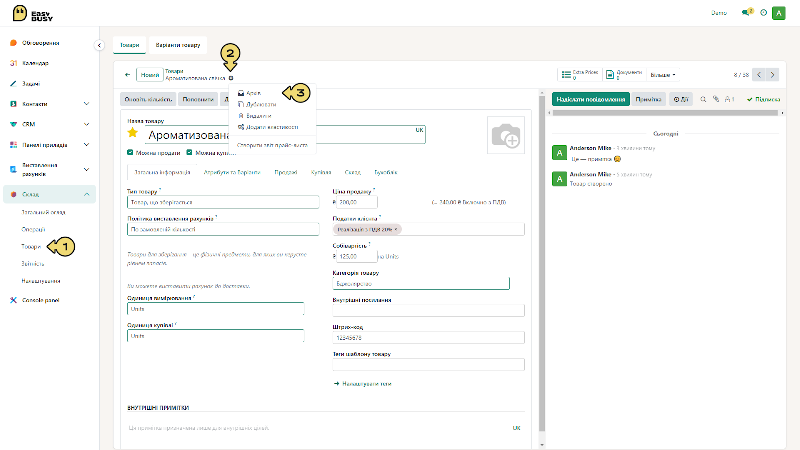
Task: Open the chat messages icon in header
Action: [747, 12]
